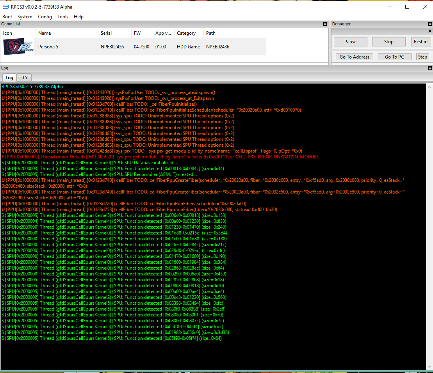This screenshot has height=373, width=433.
Task: Switch to the TTY tab
Action: pos(24,78)
